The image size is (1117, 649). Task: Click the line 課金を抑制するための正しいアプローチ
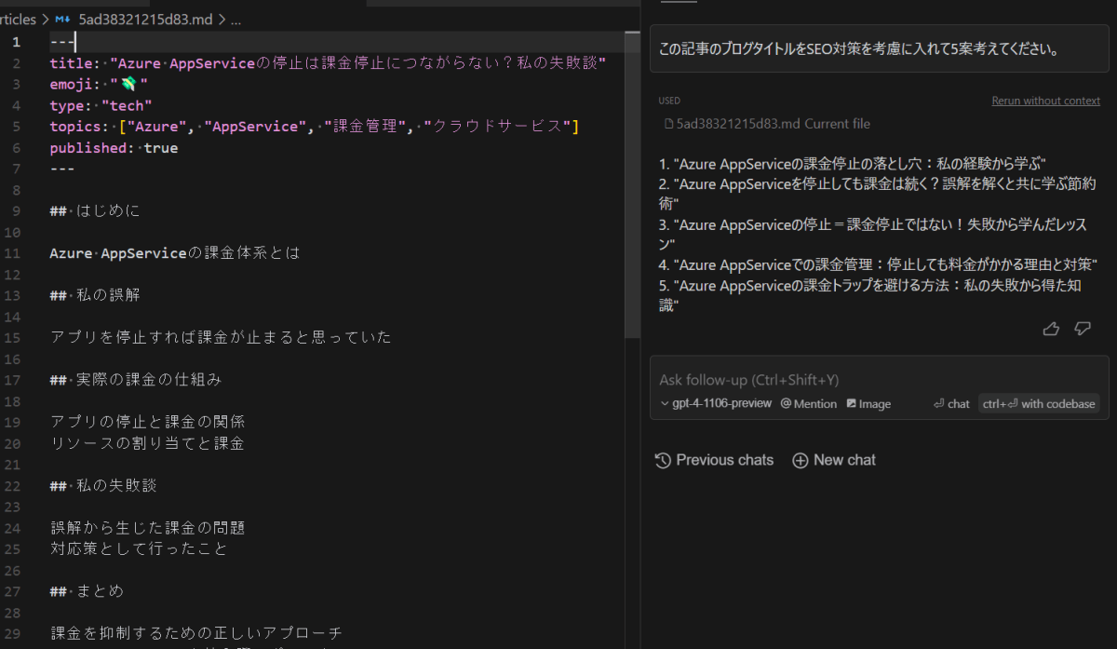point(196,633)
